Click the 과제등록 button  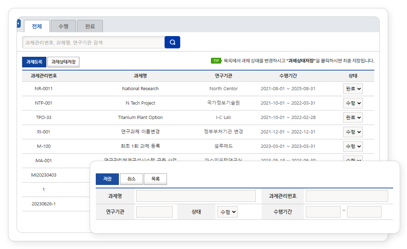34,62
